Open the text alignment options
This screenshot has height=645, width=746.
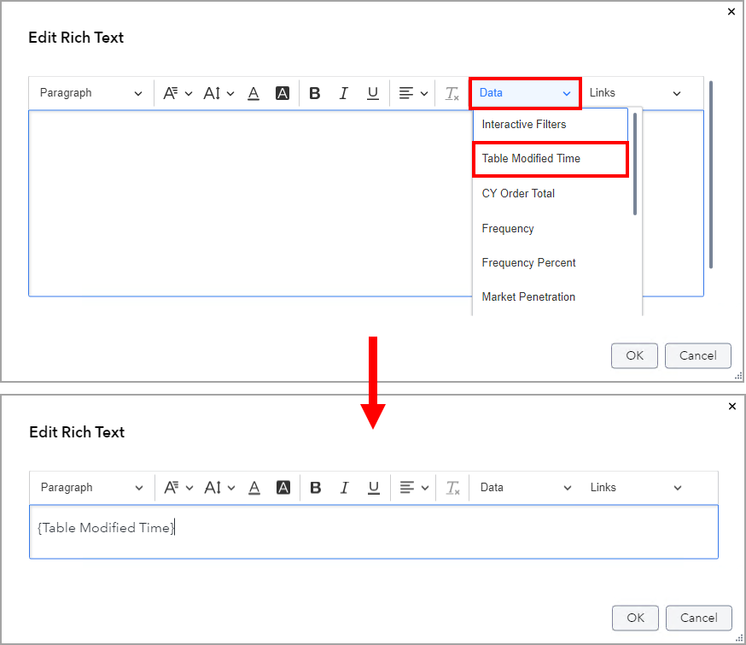pos(413,93)
